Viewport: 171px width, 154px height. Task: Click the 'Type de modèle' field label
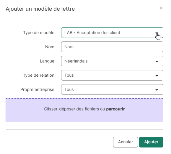click(39, 33)
